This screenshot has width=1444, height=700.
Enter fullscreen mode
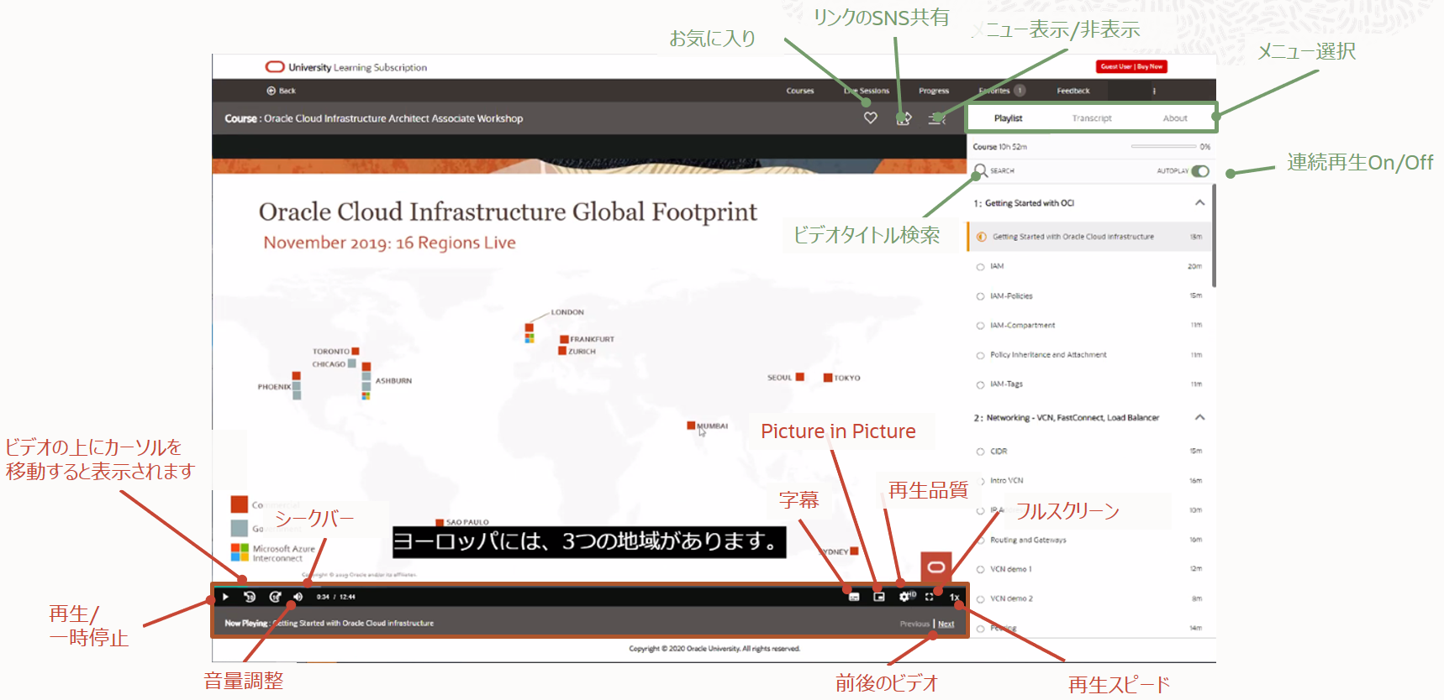tap(930, 597)
